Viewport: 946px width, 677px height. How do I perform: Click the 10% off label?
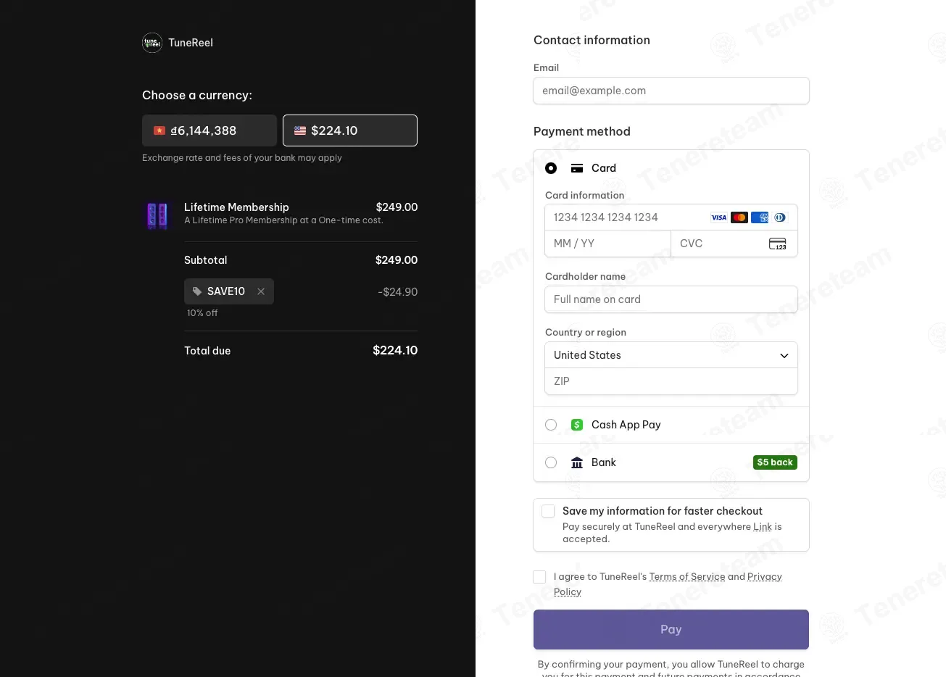[202, 313]
